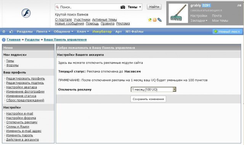The width and height of the screenshot is (244, 145).
Task: Open Мои темы in the user panel
Action: point(220,21)
